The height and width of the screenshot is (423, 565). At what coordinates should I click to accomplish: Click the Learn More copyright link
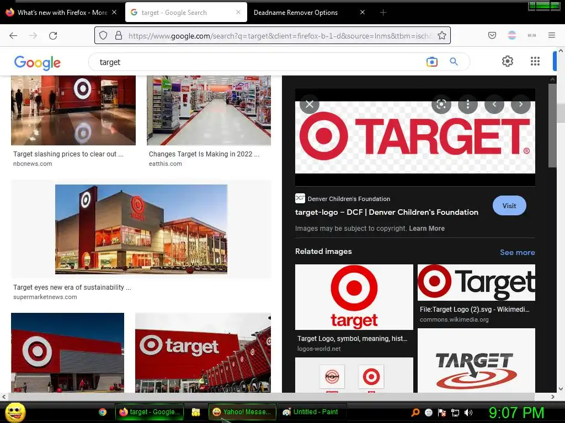(x=427, y=229)
